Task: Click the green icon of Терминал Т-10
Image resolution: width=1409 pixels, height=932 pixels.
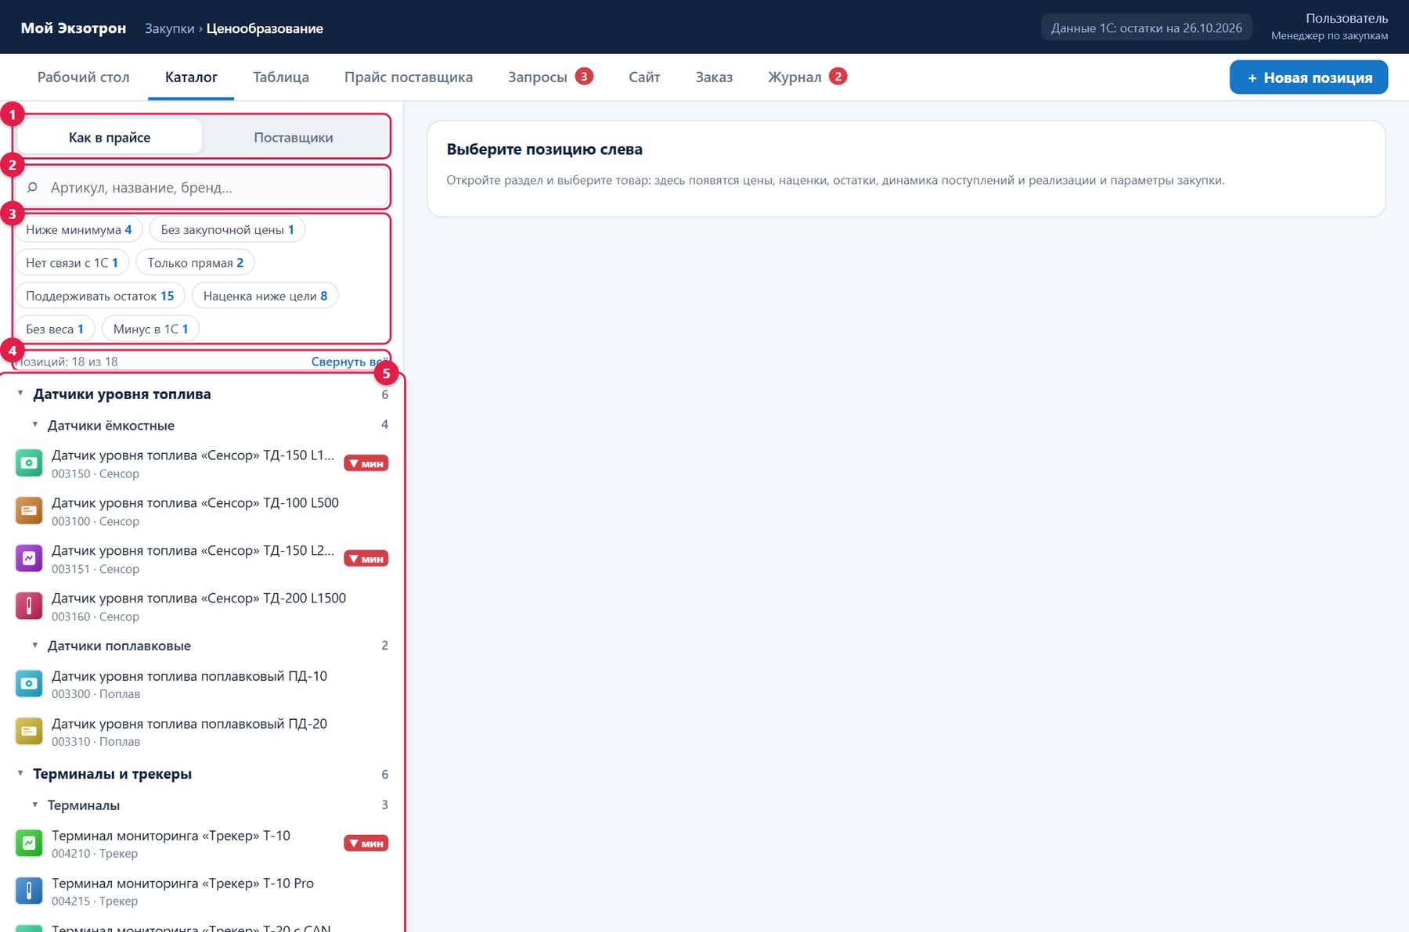Action: coord(29,844)
